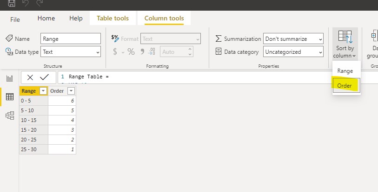This screenshot has width=378, height=192.
Task: Click the cell '20 - 25'
Action: [x=33, y=140]
